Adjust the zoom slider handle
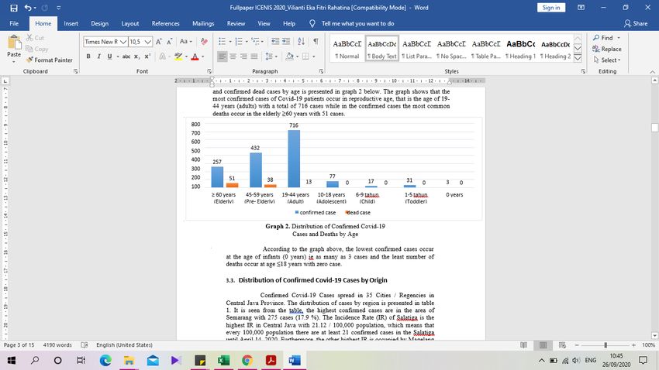659x370 pixels. pos(606,344)
